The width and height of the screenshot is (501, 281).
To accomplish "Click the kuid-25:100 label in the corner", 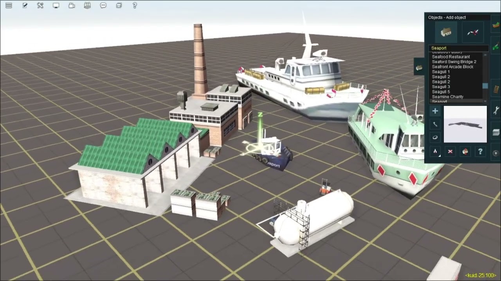I will coord(481,275).
